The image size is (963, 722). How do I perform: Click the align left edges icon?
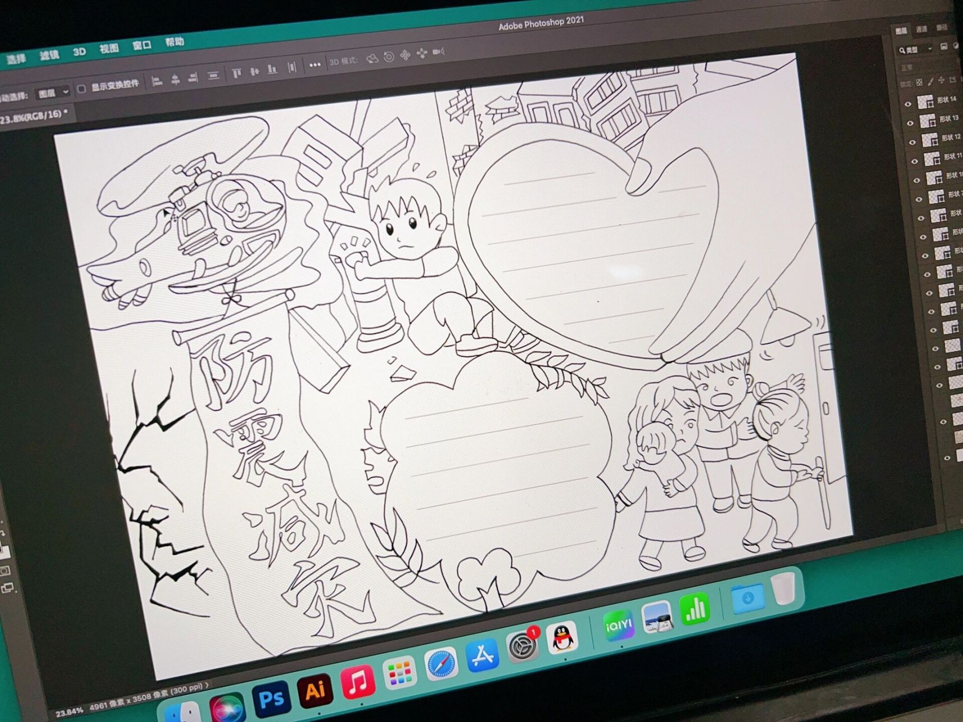pyautogui.click(x=157, y=82)
